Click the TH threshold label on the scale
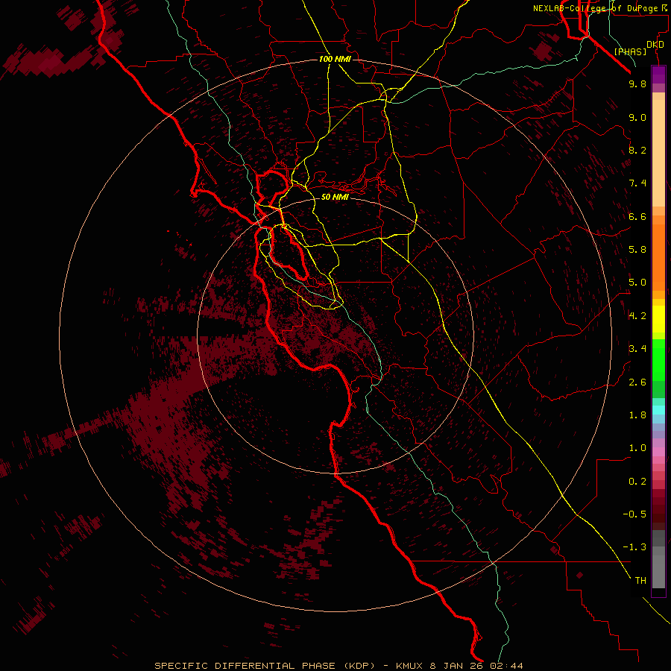The height and width of the screenshot is (671, 671). pyautogui.click(x=640, y=581)
